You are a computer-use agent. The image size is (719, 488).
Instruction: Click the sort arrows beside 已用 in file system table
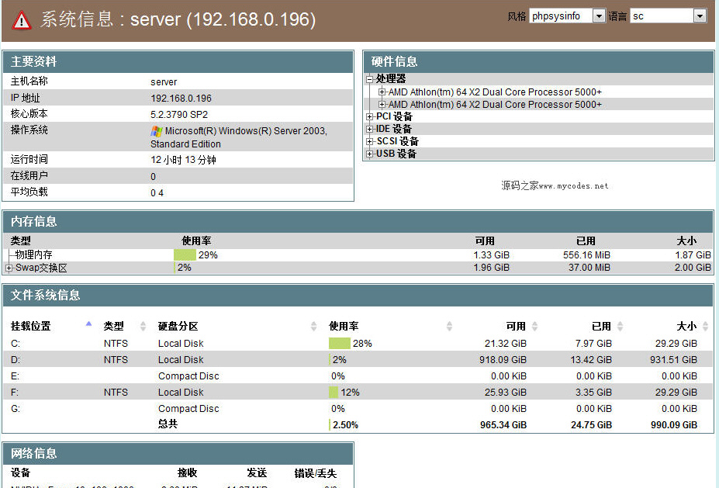pyautogui.click(x=620, y=327)
